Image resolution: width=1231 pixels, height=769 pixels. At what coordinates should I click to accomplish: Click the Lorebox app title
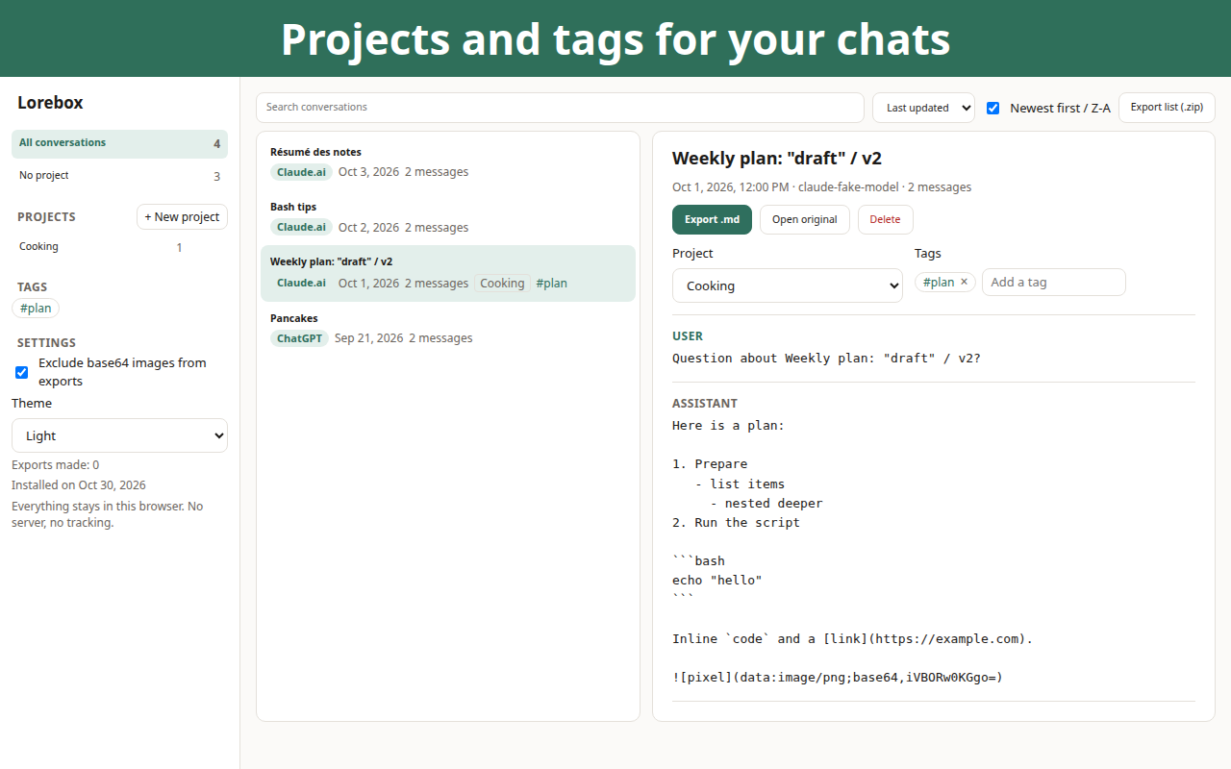click(x=50, y=103)
